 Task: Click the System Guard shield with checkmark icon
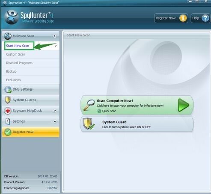[x=89, y=124]
